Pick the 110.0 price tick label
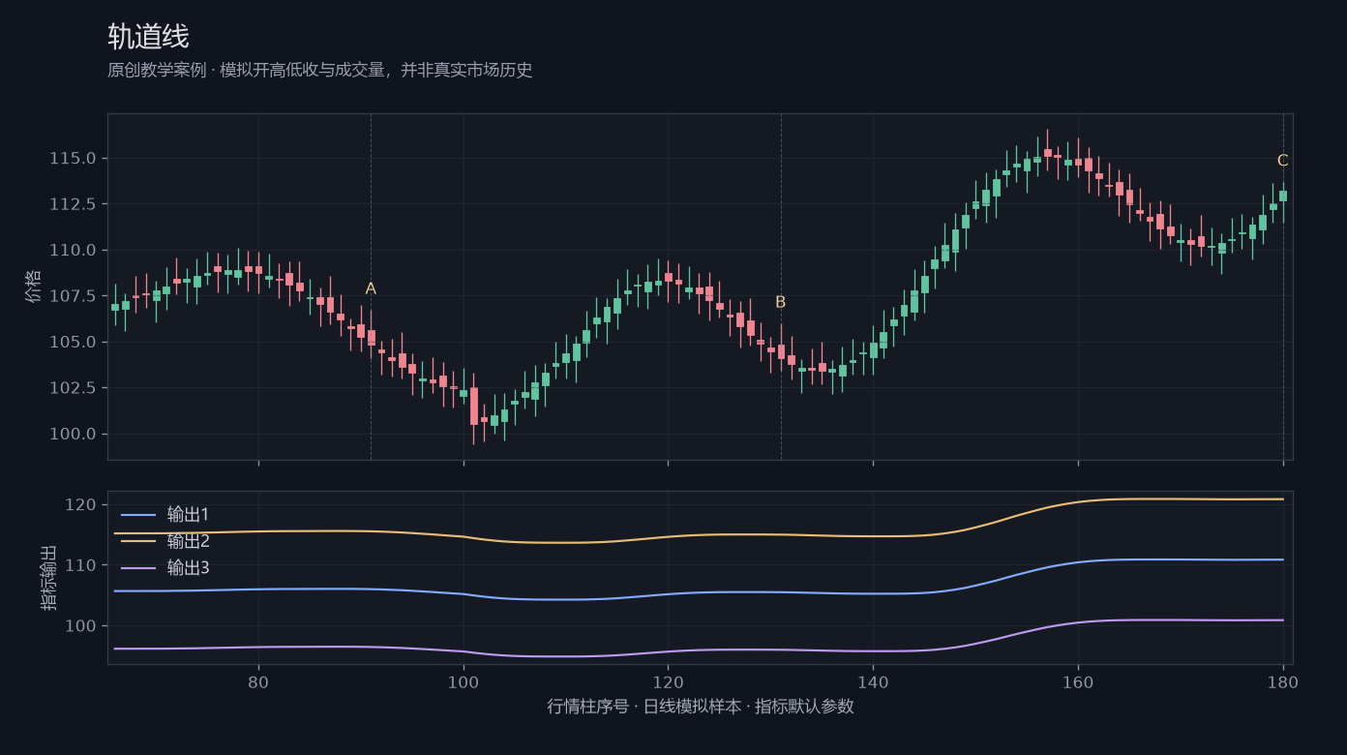This screenshot has height=755, width=1347. [73, 251]
